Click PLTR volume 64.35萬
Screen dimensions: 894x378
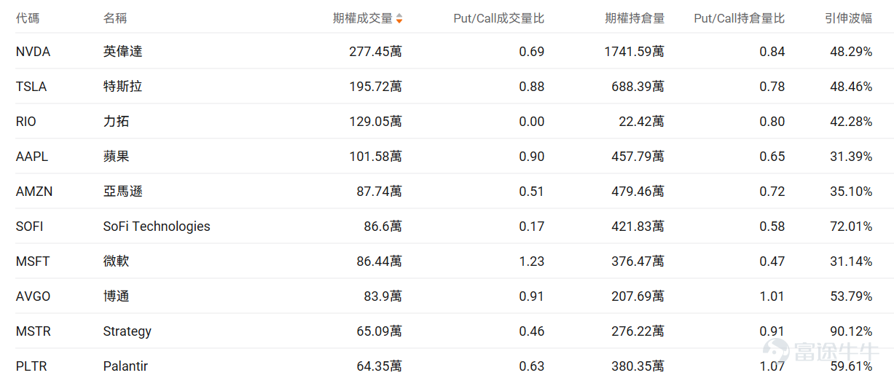click(x=379, y=366)
